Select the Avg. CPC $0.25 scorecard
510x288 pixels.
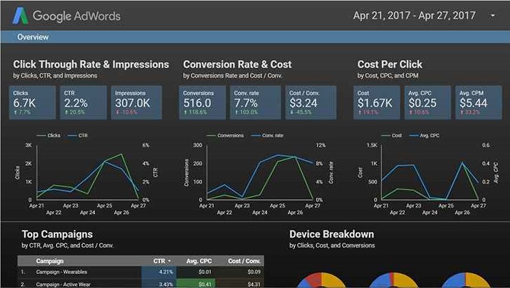(428, 101)
